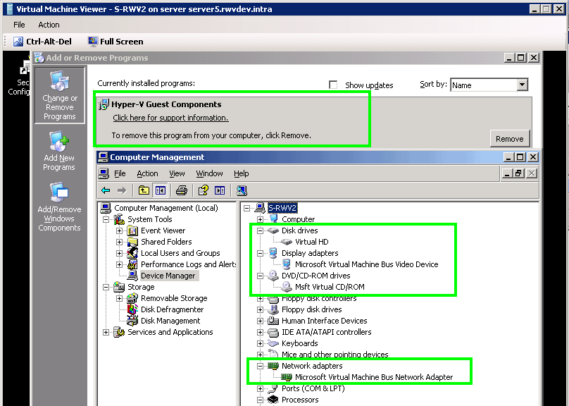Collapse the Disk drives node
The image size is (569, 406).
point(261,230)
